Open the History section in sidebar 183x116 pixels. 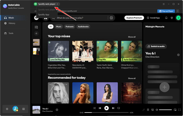click(12, 23)
